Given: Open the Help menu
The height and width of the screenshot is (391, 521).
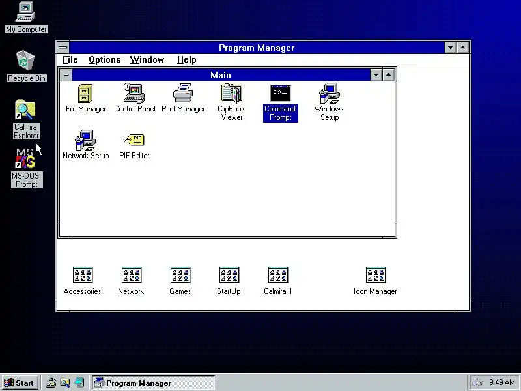Looking at the screenshot, I should click(186, 59).
